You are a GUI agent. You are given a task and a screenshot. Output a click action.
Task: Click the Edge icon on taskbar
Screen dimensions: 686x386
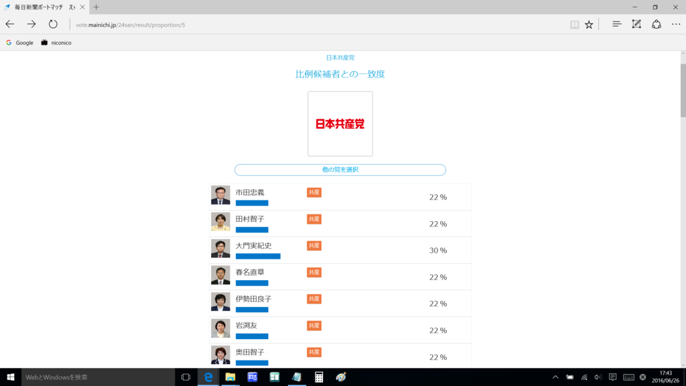pyautogui.click(x=208, y=377)
